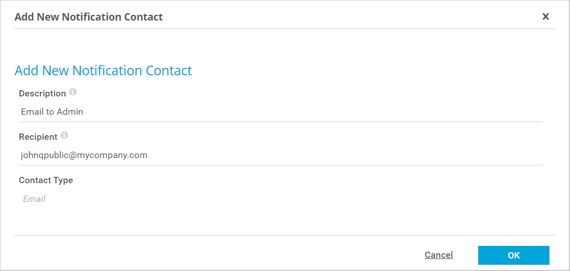
Task: Click the empty footer area left of Cancel
Action: pyautogui.click(x=217, y=254)
